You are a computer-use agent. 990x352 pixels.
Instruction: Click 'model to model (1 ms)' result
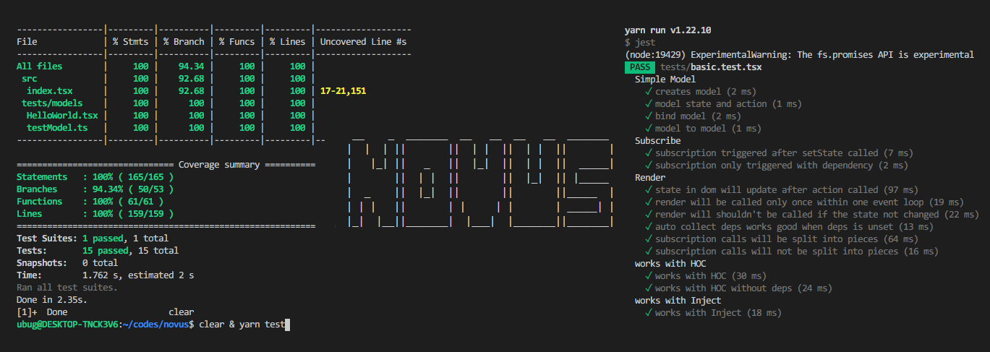pos(703,129)
